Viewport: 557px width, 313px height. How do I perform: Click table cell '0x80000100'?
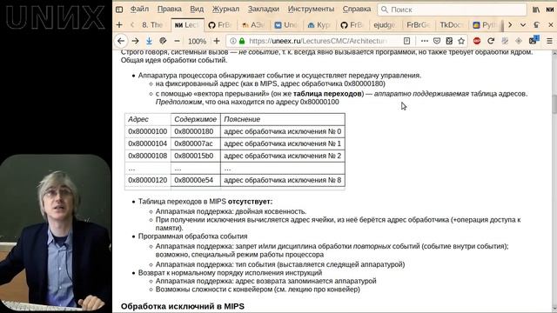[147, 131]
